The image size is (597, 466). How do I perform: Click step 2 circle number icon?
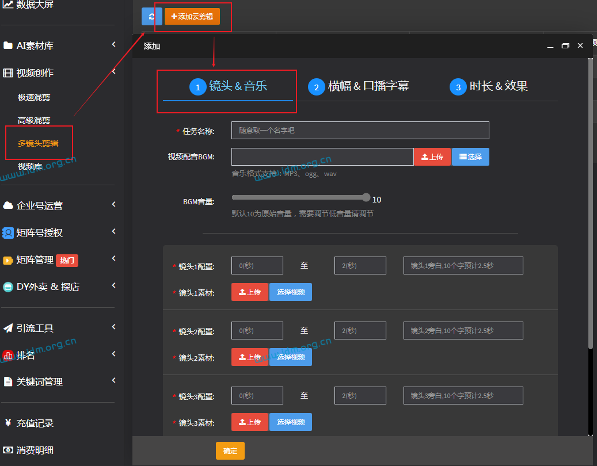[317, 87]
